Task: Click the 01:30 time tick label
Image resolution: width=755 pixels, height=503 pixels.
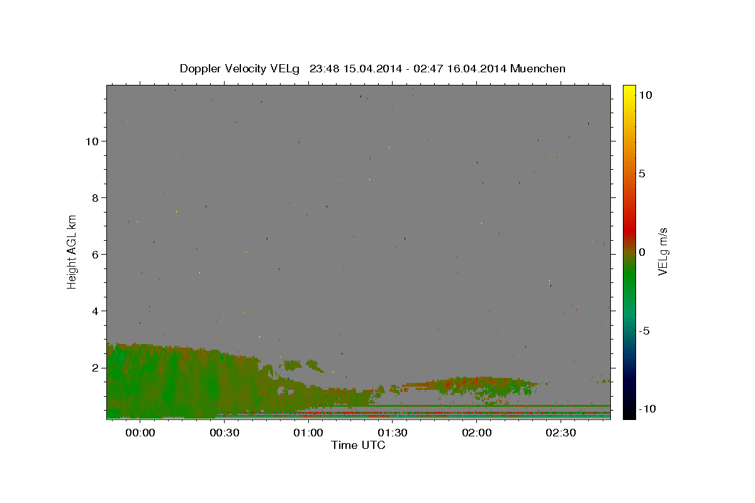Action: [x=393, y=433]
